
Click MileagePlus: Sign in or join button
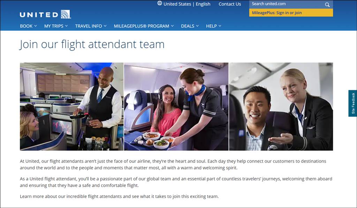tap(291, 13)
